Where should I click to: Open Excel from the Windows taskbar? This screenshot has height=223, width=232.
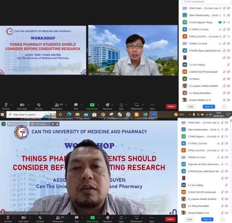tap(145, 114)
